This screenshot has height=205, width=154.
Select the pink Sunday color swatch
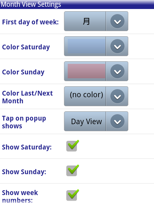coord(86,71)
